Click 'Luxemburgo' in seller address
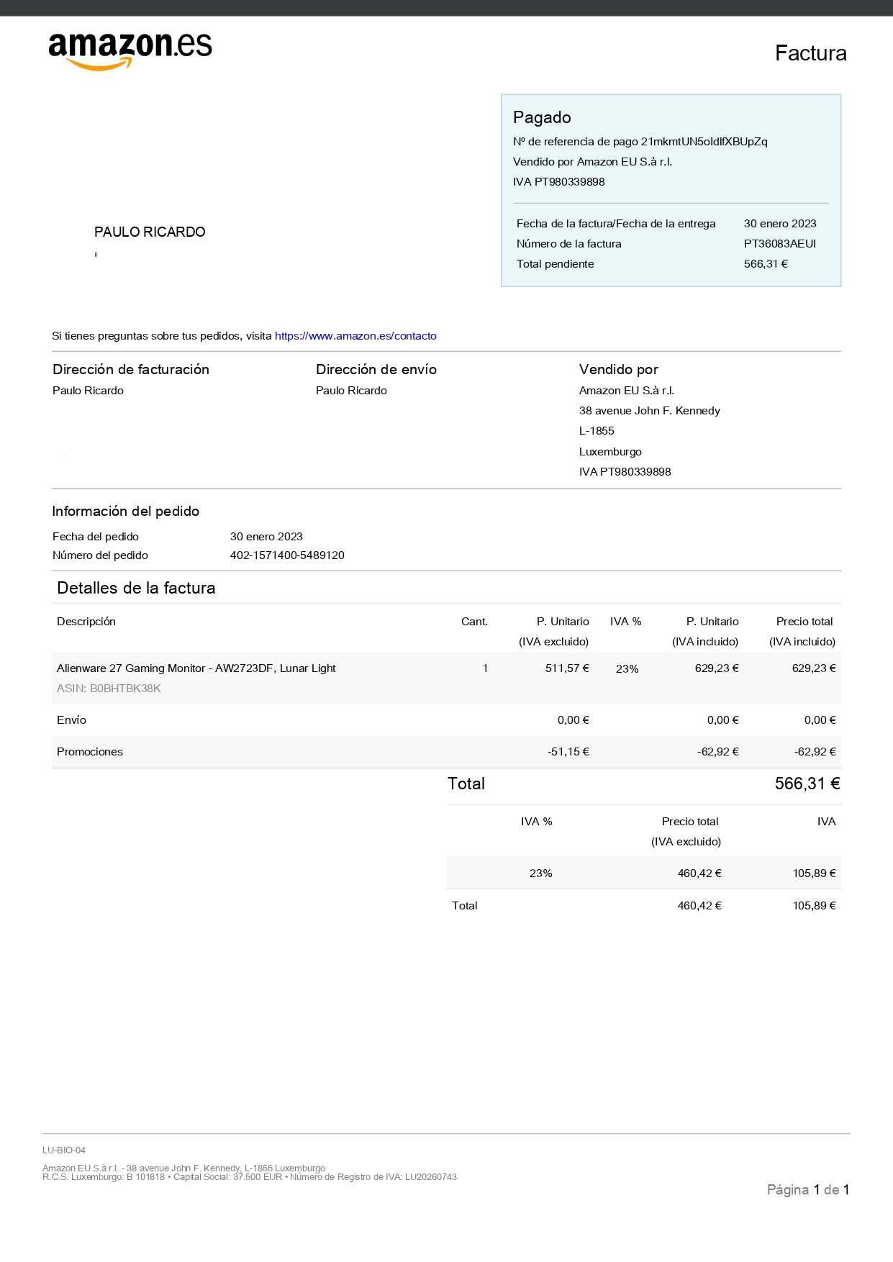The image size is (893, 1262). pos(610,452)
